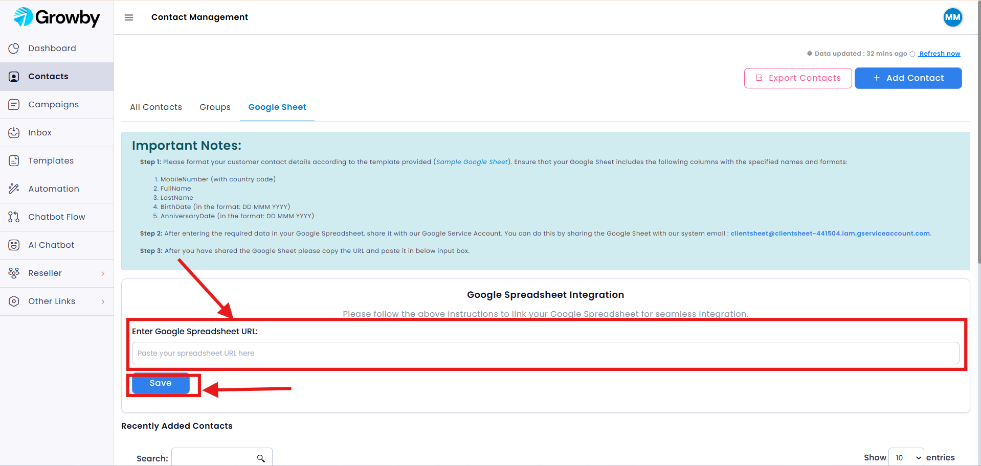
Task: Go to Inbox in sidebar
Action: pyautogui.click(x=57, y=133)
